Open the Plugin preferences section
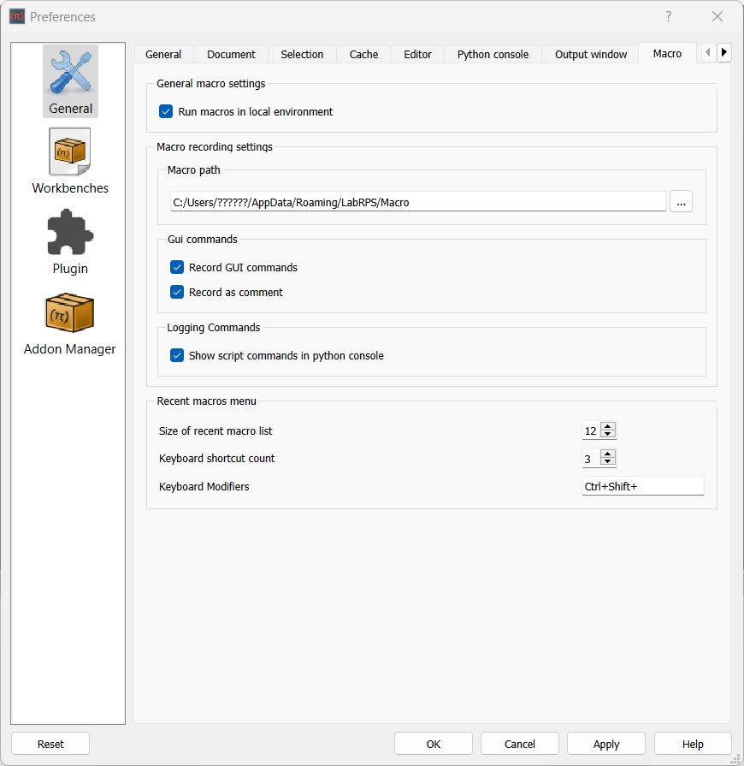744x766 pixels. click(70, 242)
